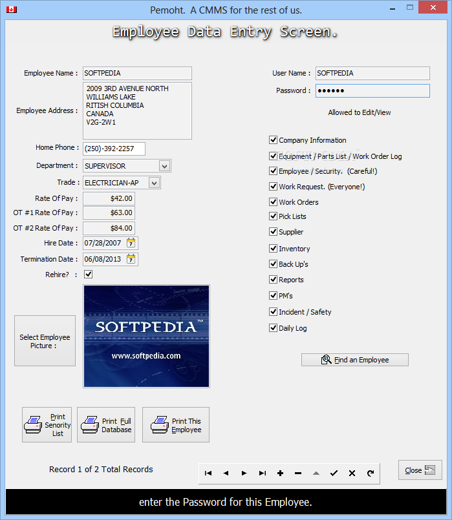452x520 pixels.
Task: Toggle the Supplier checkbox
Action: [x=273, y=231]
